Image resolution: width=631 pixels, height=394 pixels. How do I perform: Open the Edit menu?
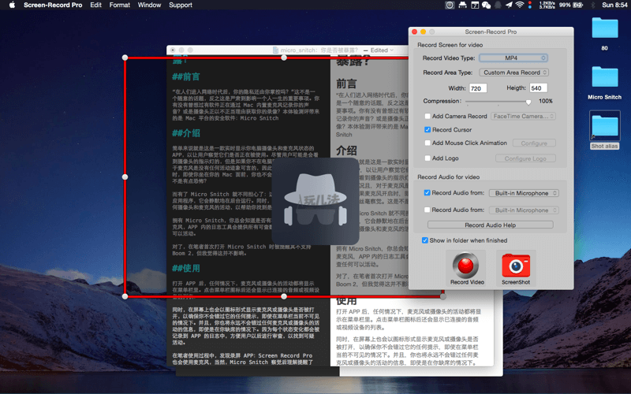[95, 5]
